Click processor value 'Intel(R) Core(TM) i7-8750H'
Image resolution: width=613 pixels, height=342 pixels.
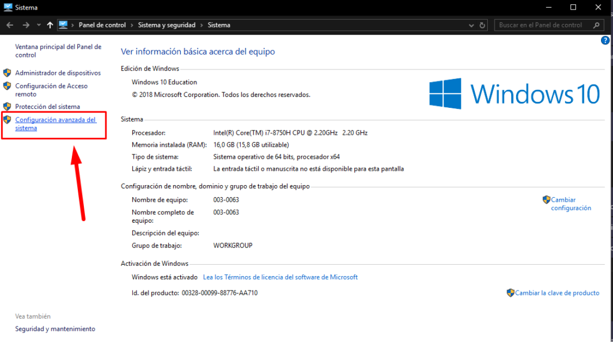pos(290,132)
